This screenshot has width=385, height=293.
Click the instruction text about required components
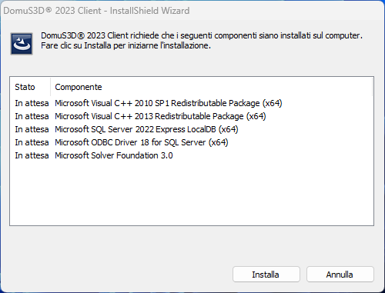pos(202,41)
